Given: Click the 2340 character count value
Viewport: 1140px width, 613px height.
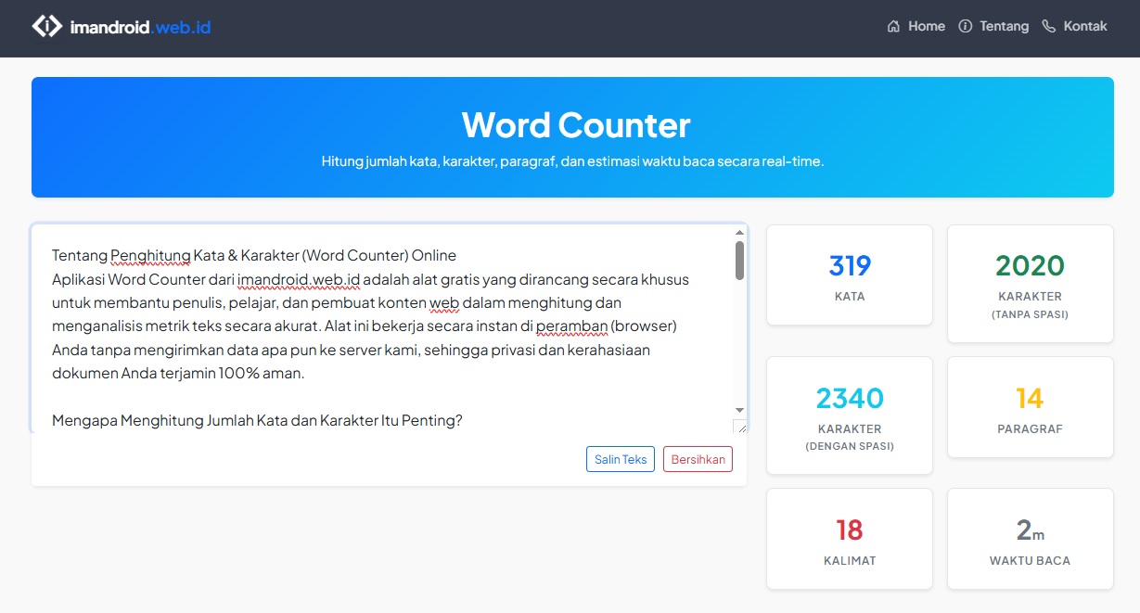Looking at the screenshot, I should [x=850, y=399].
